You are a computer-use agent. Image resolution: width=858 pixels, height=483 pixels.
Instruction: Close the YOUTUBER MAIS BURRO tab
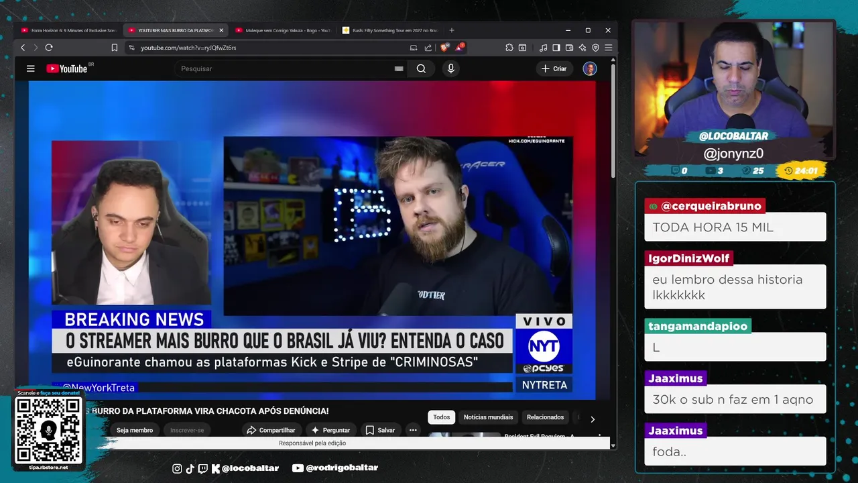(221, 30)
